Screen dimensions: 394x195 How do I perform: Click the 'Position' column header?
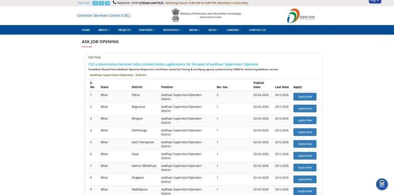point(167,87)
